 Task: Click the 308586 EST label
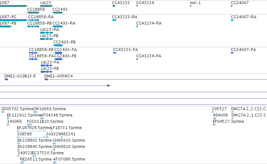(24, 134)
